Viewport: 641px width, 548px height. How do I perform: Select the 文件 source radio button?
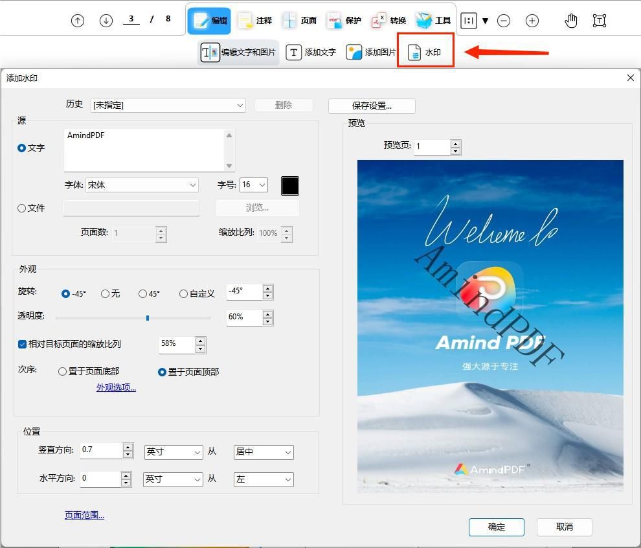click(21, 208)
